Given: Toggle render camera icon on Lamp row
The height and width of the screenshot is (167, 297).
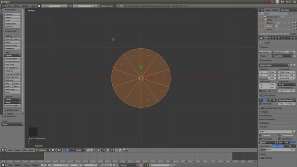Looking at the screenshot, I should coord(295,29).
